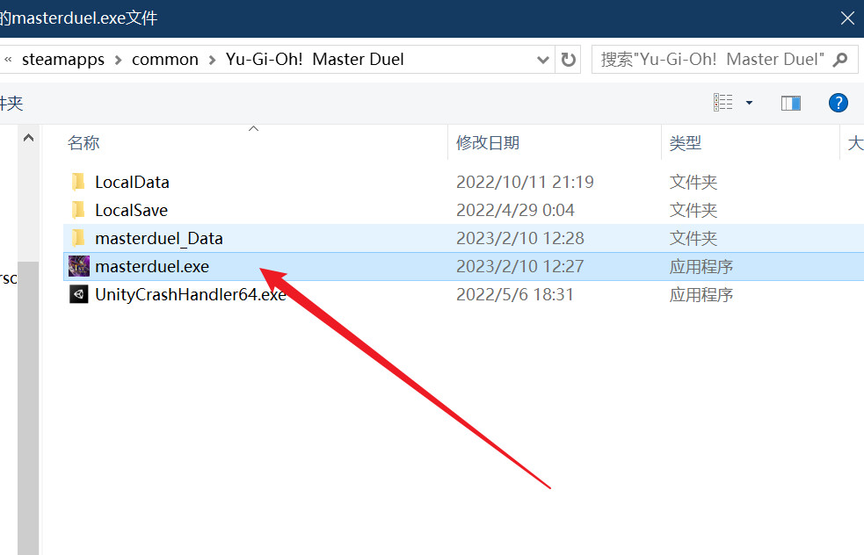Select the masterduel_Data file name

159,238
